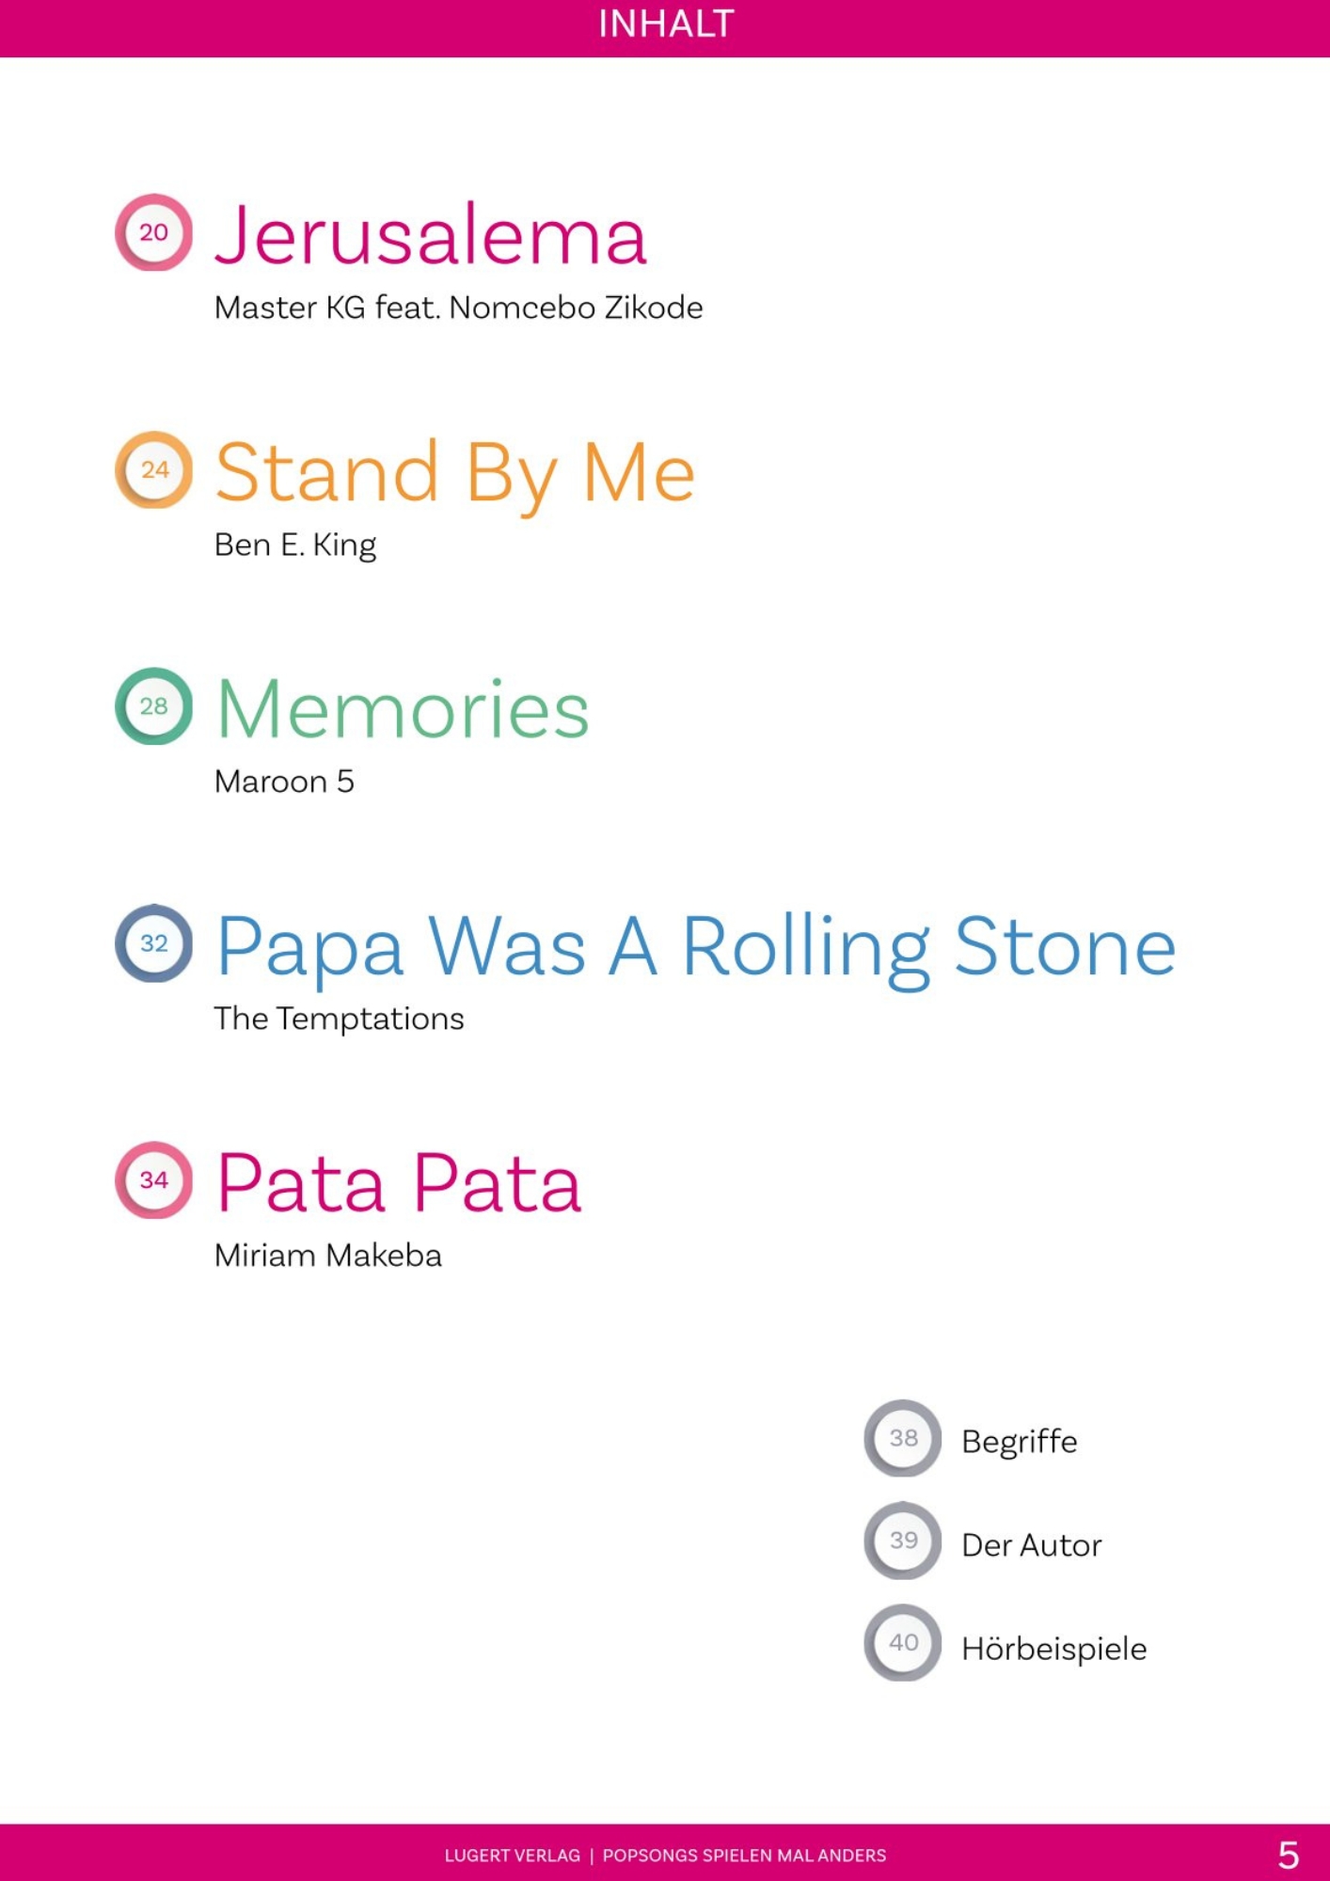This screenshot has width=1330, height=1881.
Task: Open the Begriffe section link
Action: [1019, 1442]
